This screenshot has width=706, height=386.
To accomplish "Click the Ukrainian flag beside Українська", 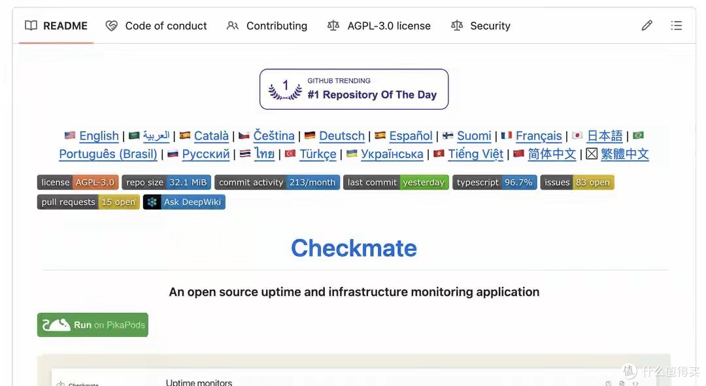I will tap(352, 153).
